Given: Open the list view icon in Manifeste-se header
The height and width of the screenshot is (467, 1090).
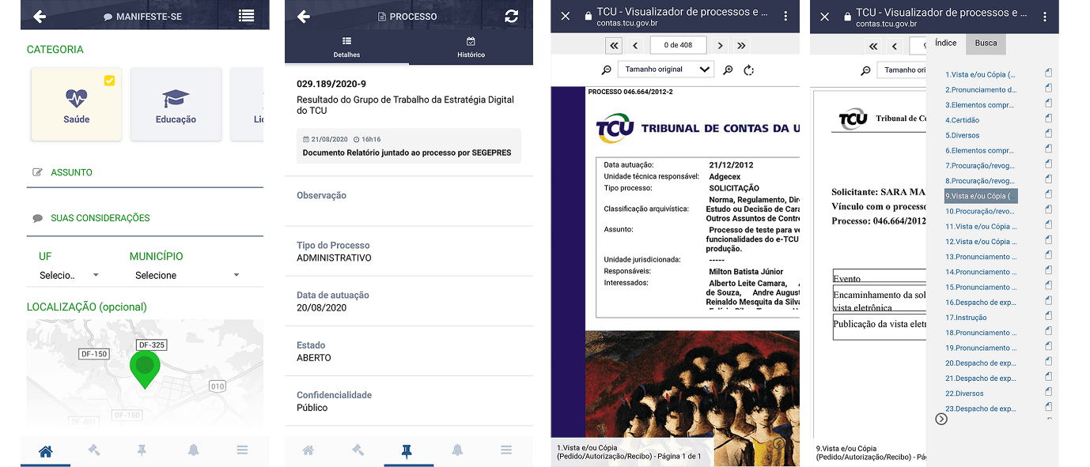Looking at the screenshot, I should point(246,16).
